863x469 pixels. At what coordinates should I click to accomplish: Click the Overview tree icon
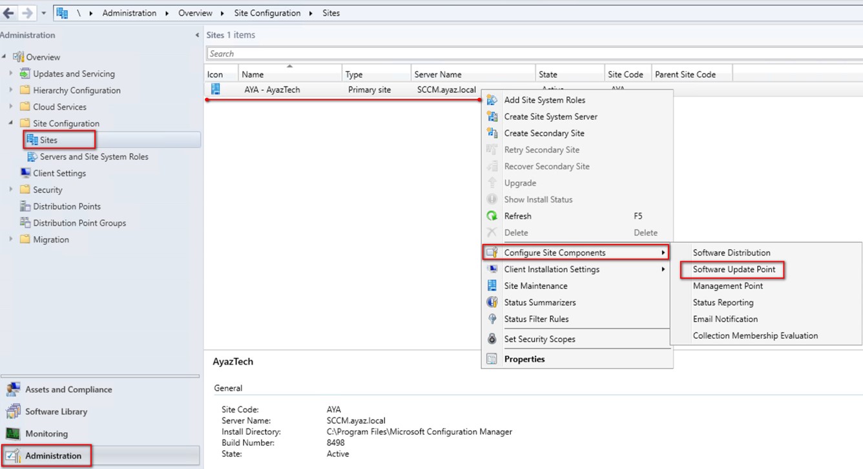coord(18,57)
